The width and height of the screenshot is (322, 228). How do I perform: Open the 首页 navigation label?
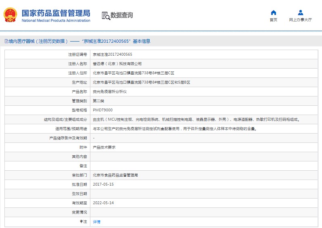(x=273, y=20)
